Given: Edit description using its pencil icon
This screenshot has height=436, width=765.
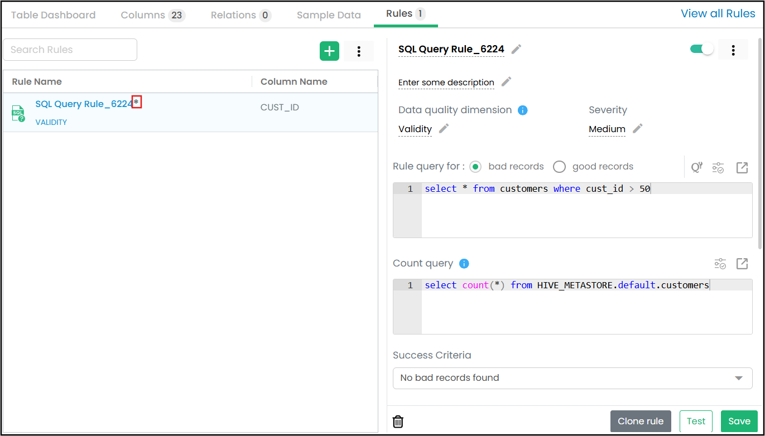Looking at the screenshot, I should pos(506,82).
